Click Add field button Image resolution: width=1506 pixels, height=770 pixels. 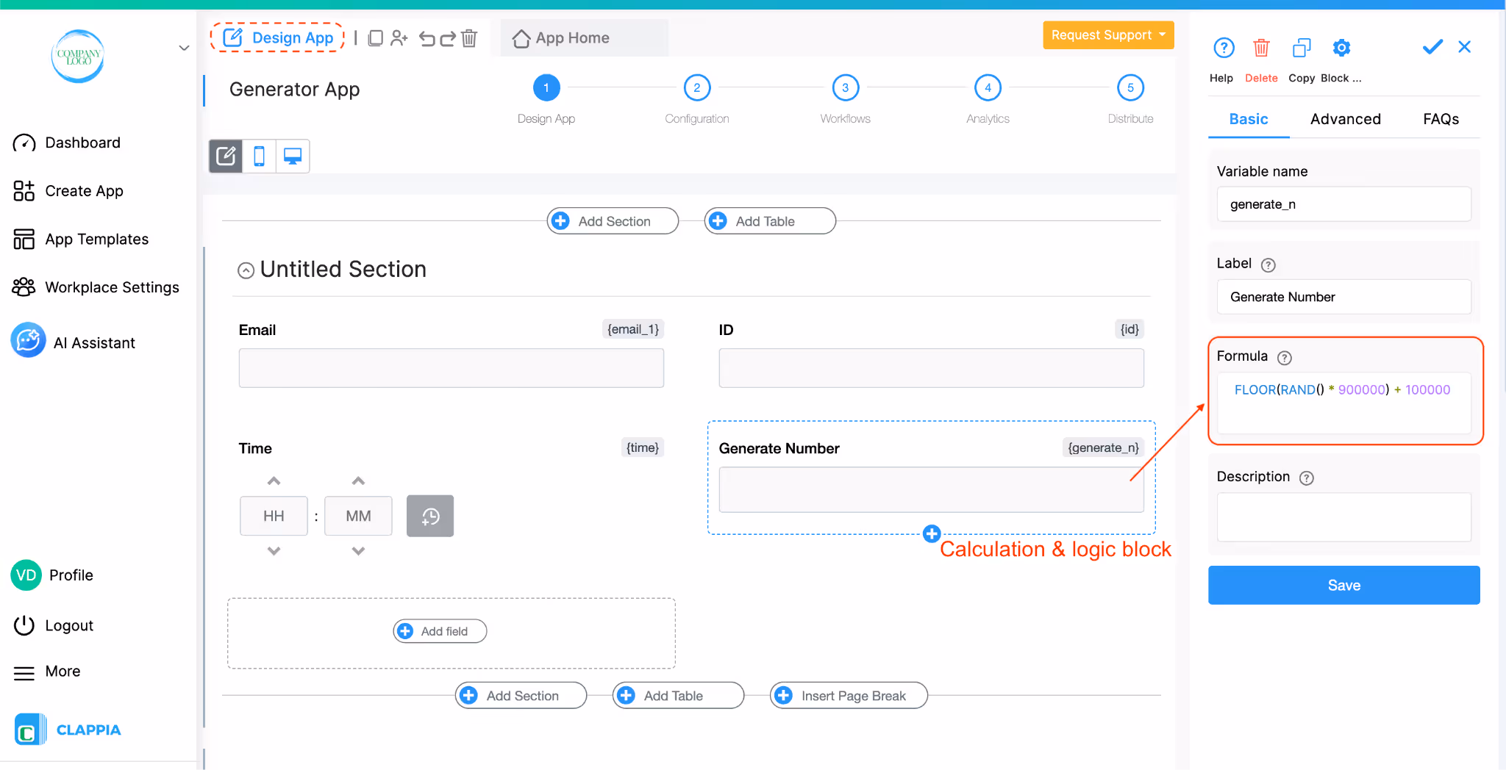point(440,631)
